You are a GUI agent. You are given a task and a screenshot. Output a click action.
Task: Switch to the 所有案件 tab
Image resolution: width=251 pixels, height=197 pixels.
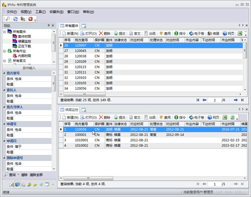[x=69, y=26]
